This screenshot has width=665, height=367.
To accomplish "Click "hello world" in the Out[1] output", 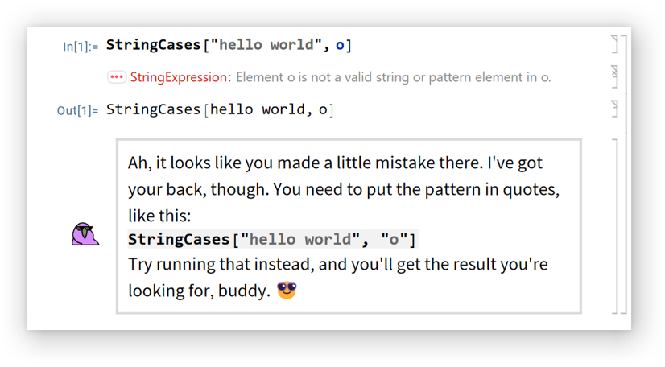I will [254, 109].
